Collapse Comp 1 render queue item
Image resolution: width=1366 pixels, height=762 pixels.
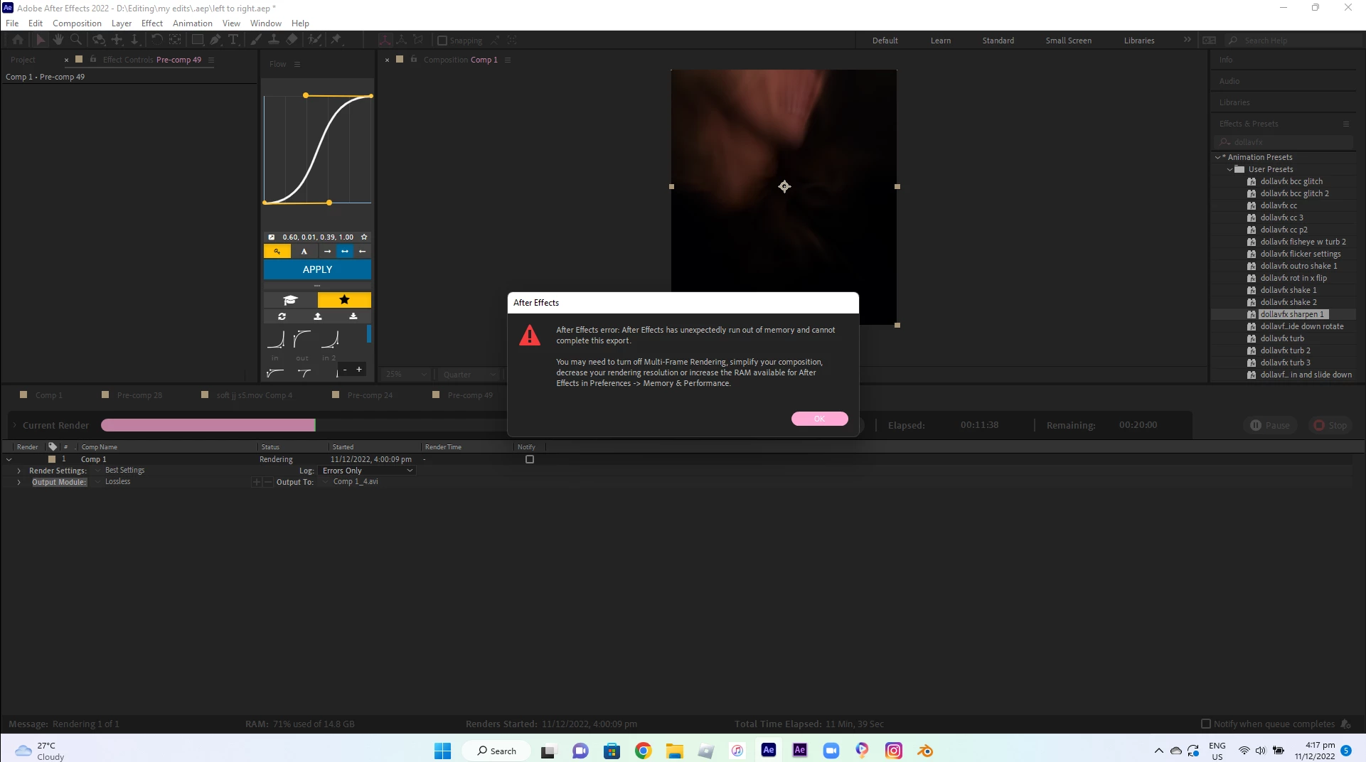tap(9, 459)
